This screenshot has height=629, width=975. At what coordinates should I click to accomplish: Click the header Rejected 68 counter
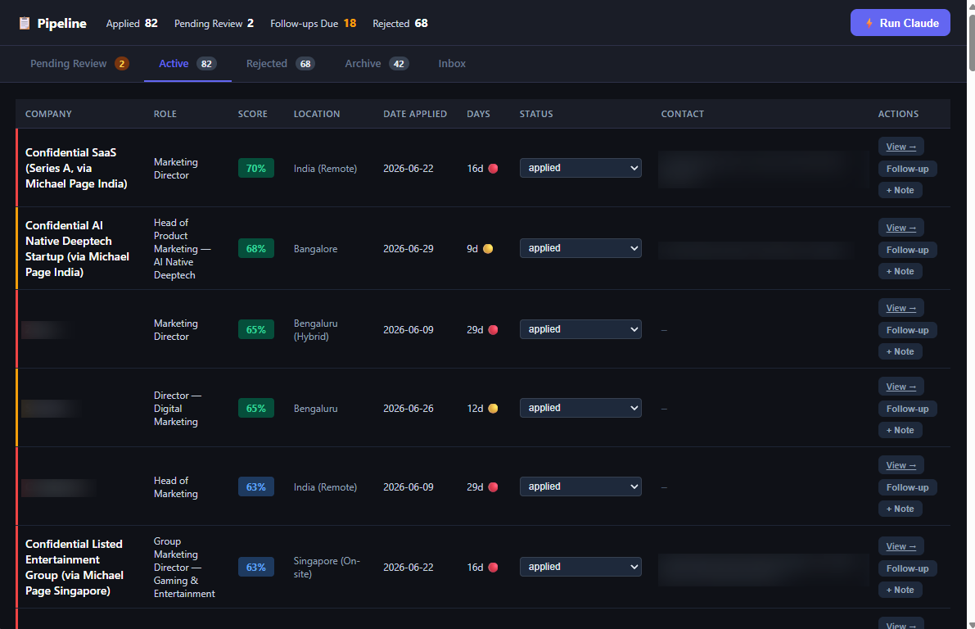[x=399, y=24]
